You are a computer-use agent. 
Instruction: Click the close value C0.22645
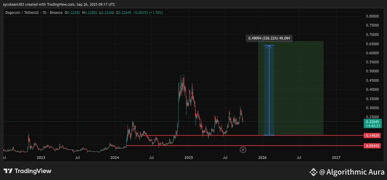123,13
